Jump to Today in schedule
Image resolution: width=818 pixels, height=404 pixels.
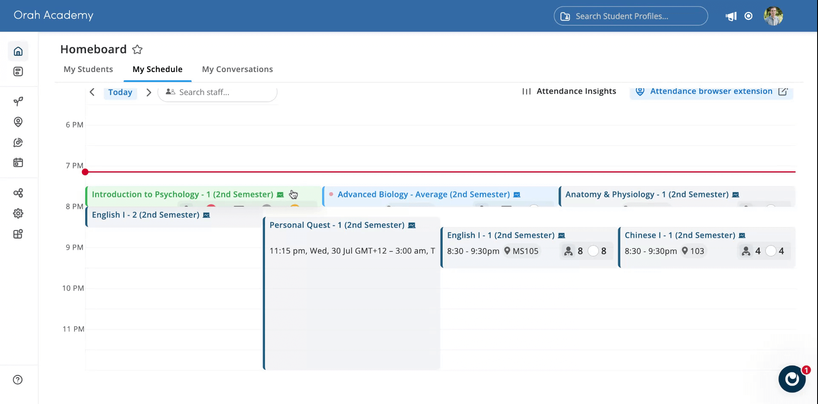[x=120, y=92]
